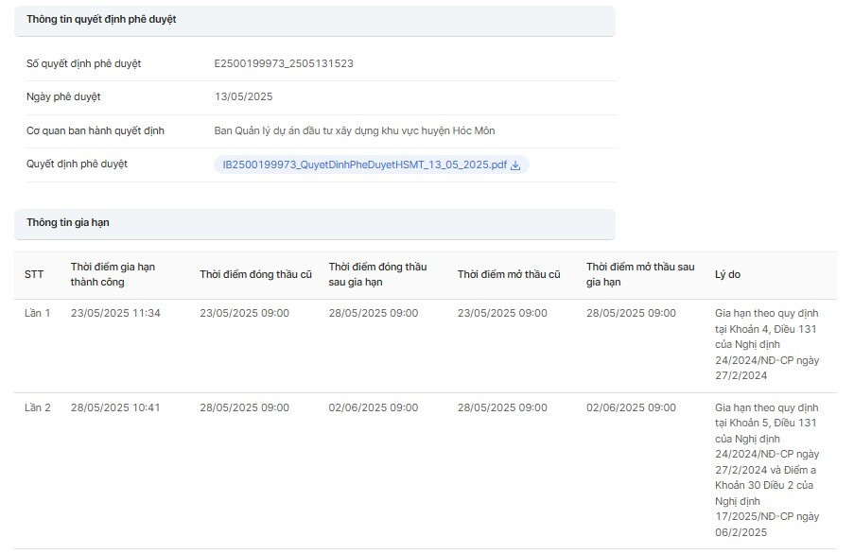Click 'Thời điểm đóng thầu cũ' column header
The width and height of the screenshot is (854, 554).
[x=255, y=275]
